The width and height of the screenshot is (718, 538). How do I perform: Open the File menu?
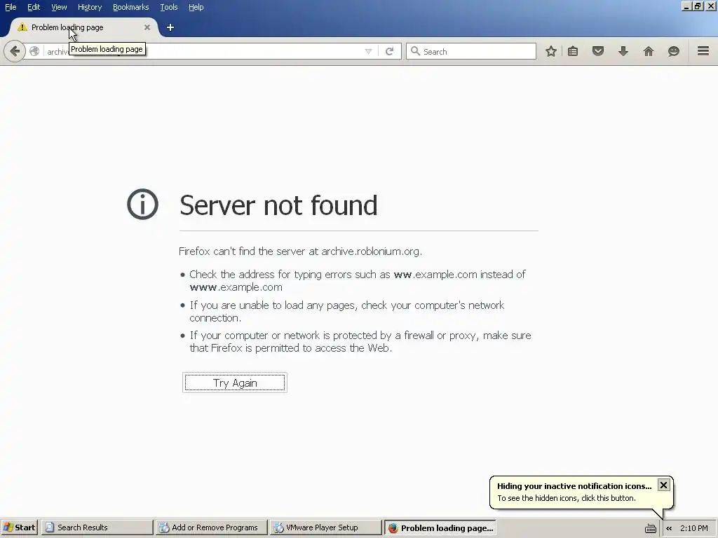tap(11, 7)
